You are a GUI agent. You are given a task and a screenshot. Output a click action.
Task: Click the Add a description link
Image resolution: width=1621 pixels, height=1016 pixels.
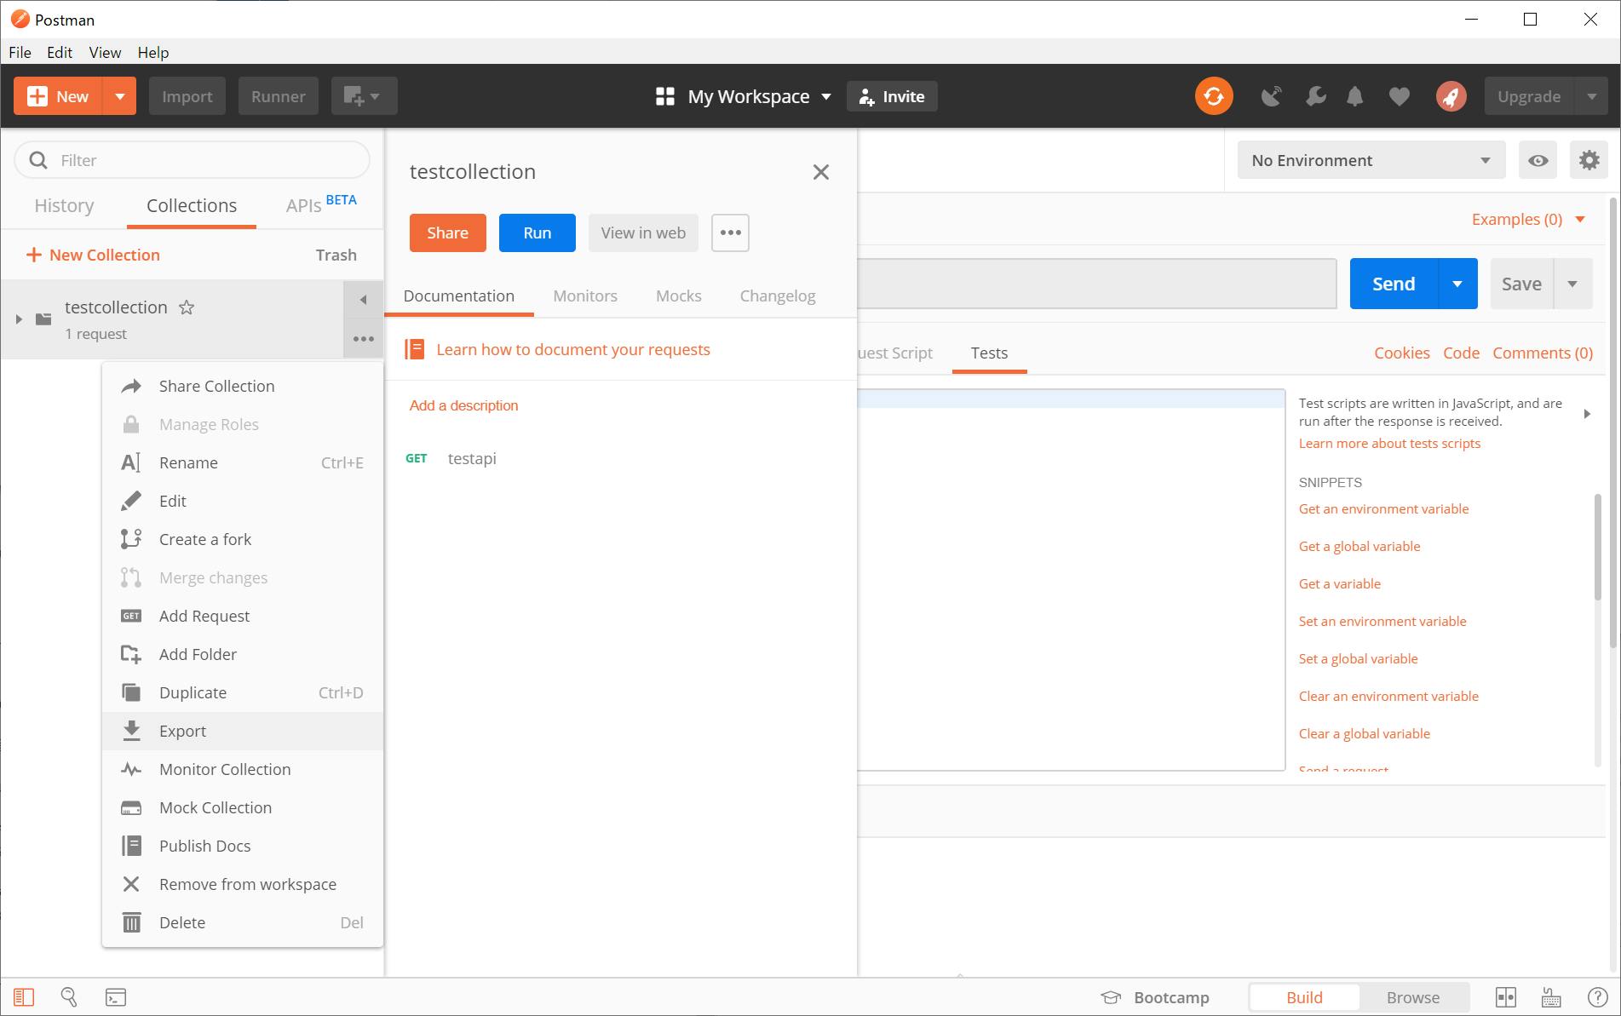coord(464,405)
